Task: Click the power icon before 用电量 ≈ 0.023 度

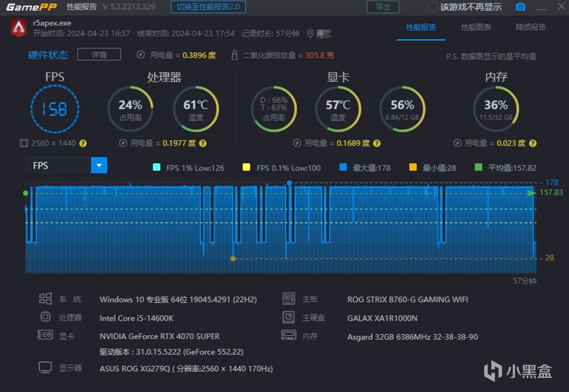Action: pyautogui.click(x=457, y=143)
